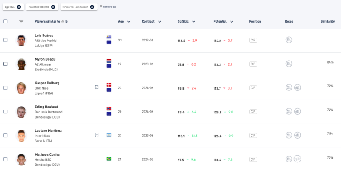The image size is (341, 171).
Task: Open Erling Haaland player name link
Action: [46, 107]
